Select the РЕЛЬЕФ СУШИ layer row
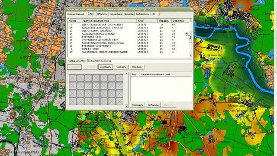277x156 pixels. [x=128, y=49]
